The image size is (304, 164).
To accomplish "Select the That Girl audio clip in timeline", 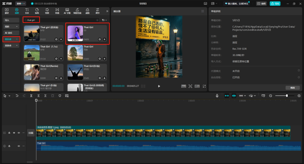I will point(169,146).
